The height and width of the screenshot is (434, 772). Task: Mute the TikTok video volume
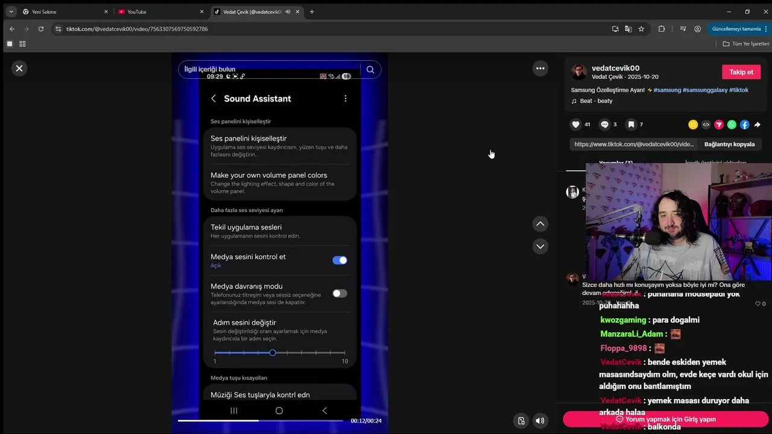pos(540,421)
